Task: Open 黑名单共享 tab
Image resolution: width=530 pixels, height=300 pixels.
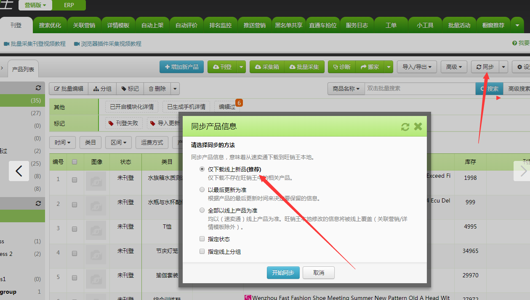Action: [289, 25]
